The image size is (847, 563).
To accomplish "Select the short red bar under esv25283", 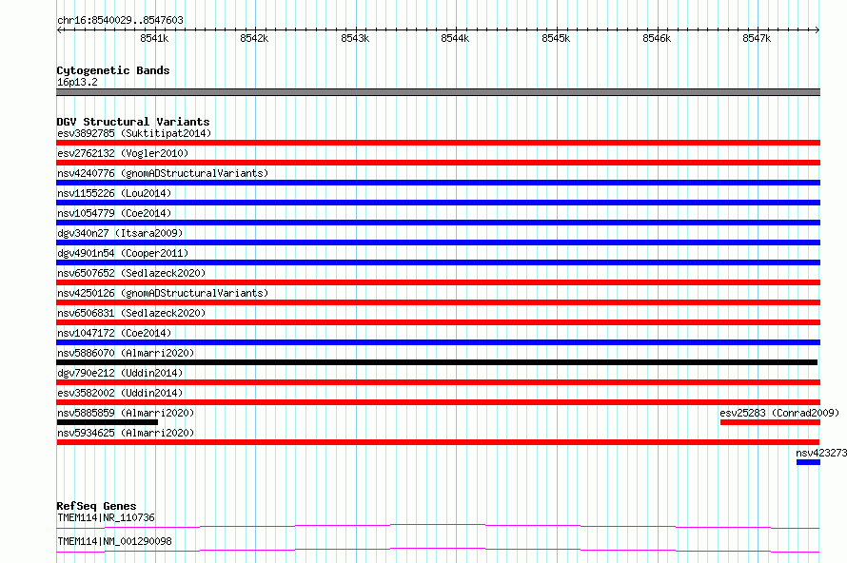I will (x=770, y=422).
